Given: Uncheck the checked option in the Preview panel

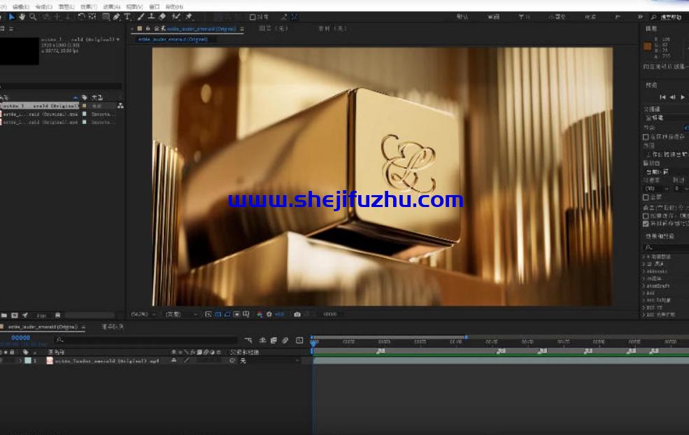Looking at the screenshot, I should pos(646,224).
